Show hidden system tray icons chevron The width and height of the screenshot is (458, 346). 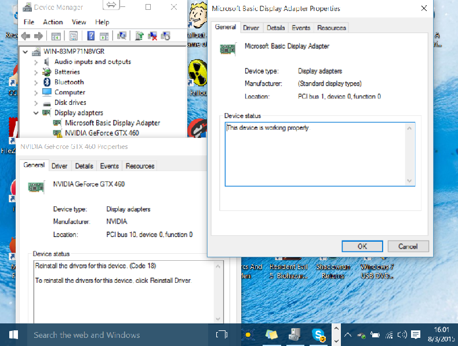348,334
